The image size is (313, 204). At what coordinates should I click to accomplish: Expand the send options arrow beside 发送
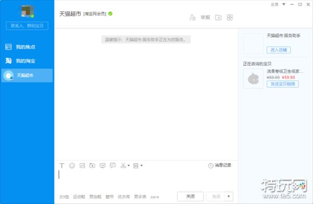229,196
